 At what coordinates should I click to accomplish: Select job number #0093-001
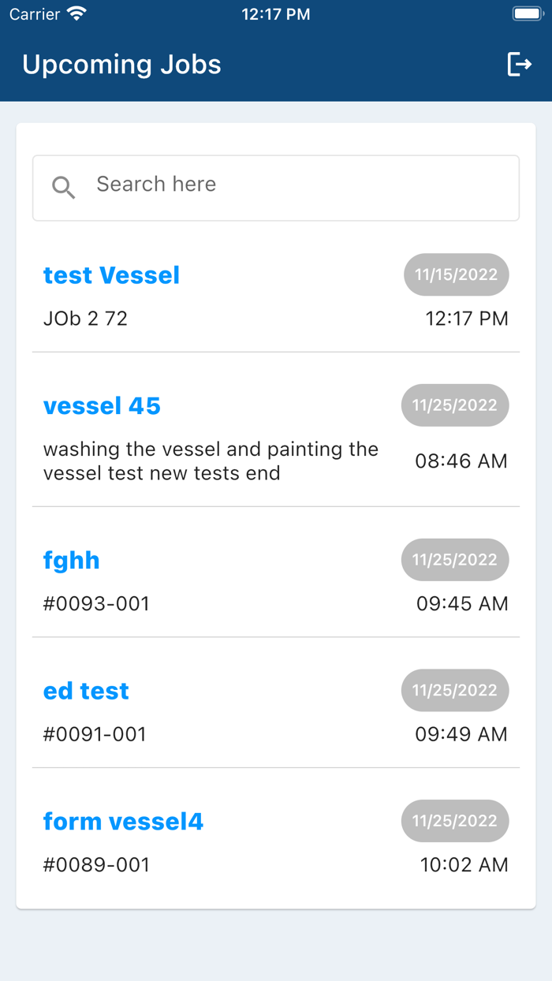pyautogui.click(x=96, y=604)
